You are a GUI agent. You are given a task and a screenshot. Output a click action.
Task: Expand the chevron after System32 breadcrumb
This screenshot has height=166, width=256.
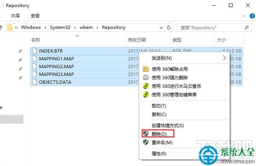[x=75, y=28]
